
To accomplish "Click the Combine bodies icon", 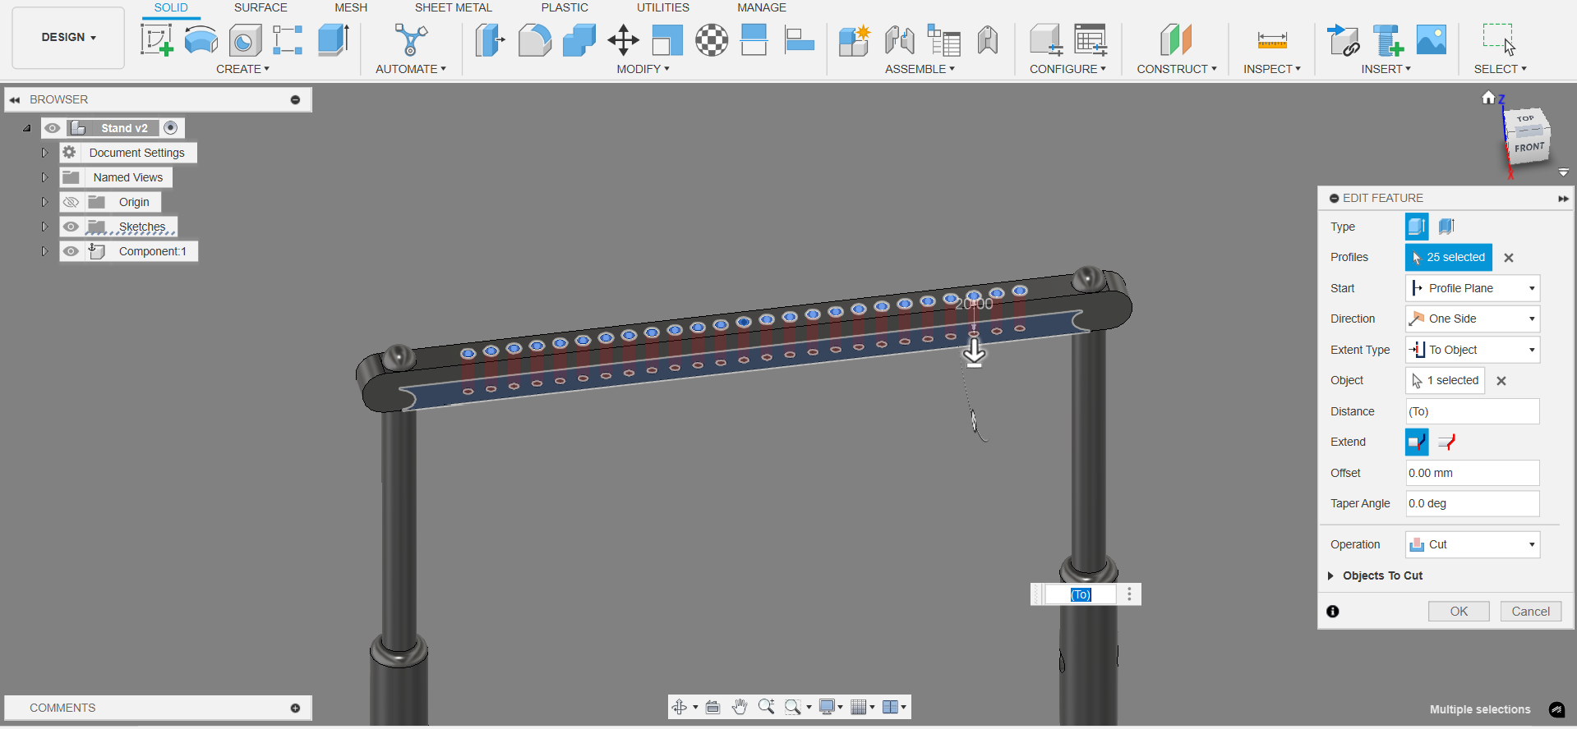I will click(579, 39).
